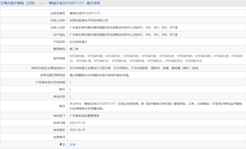246x149 pixels.
Task: Click the 注册人住所 label
Action: 58,27
